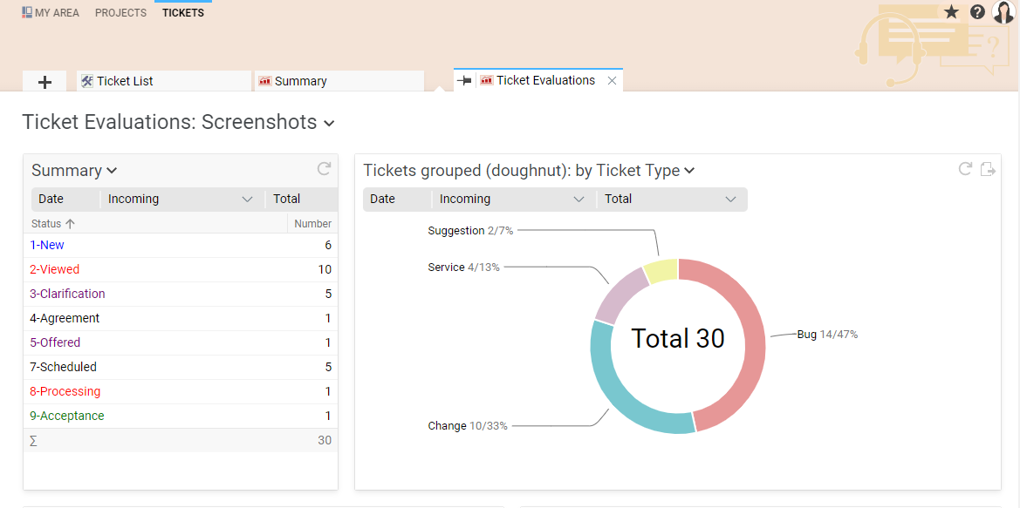1020x508 pixels.
Task: Click the 9-Acceptance status link
Action: tap(67, 416)
